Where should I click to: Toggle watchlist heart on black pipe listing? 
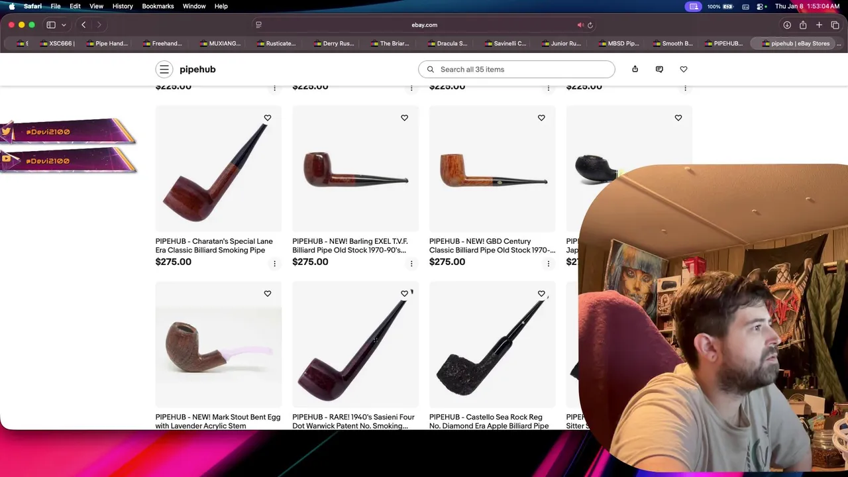pos(678,118)
